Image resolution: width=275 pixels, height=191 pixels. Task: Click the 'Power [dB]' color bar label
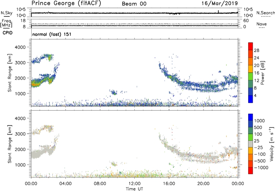(x=262, y=73)
